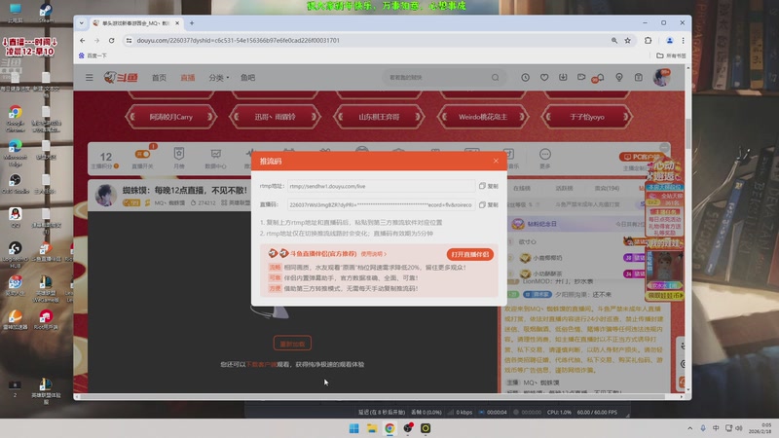Click the PC客户端 button
Image resolution: width=779 pixels, height=438 pixels.
pos(643,157)
